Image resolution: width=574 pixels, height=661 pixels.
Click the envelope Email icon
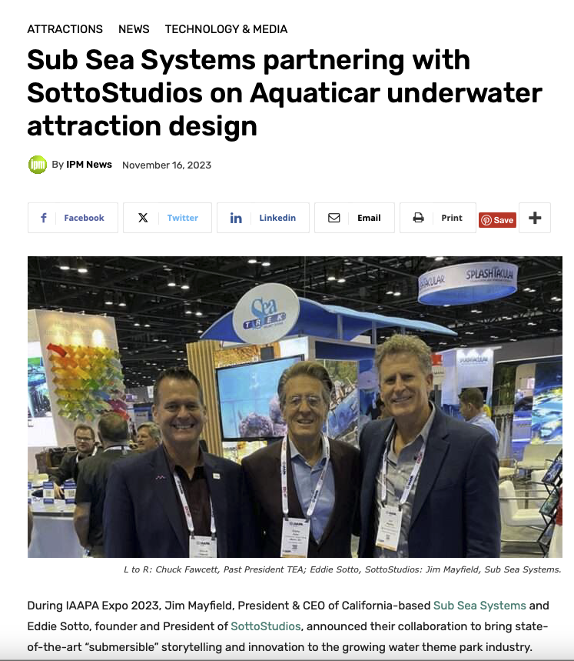[333, 218]
